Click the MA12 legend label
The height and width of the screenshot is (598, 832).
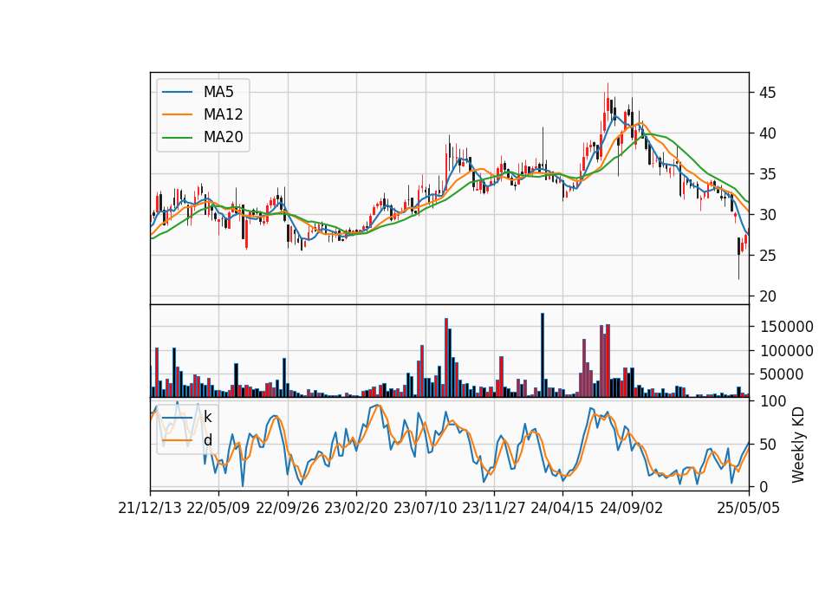coord(223,114)
